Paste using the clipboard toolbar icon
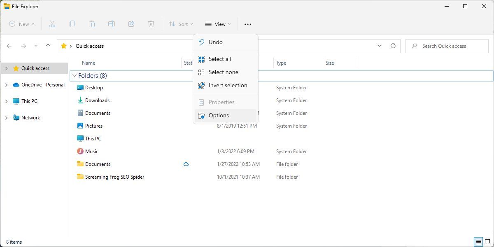 pos(92,24)
